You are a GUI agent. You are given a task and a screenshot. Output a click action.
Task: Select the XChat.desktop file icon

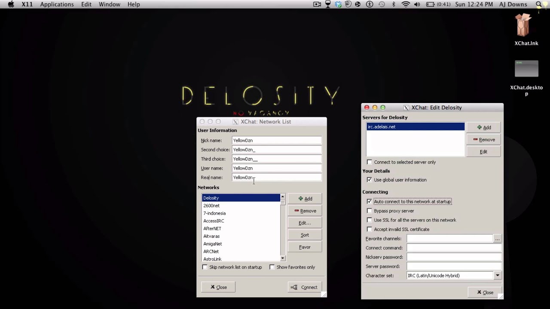pyautogui.click(x=526, y=78)
